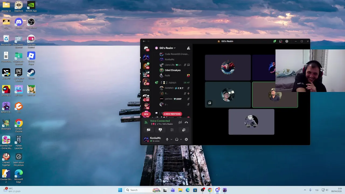
Task: Select the Google Chrome desktop shortcut
Action: click(x=19, y=126)
